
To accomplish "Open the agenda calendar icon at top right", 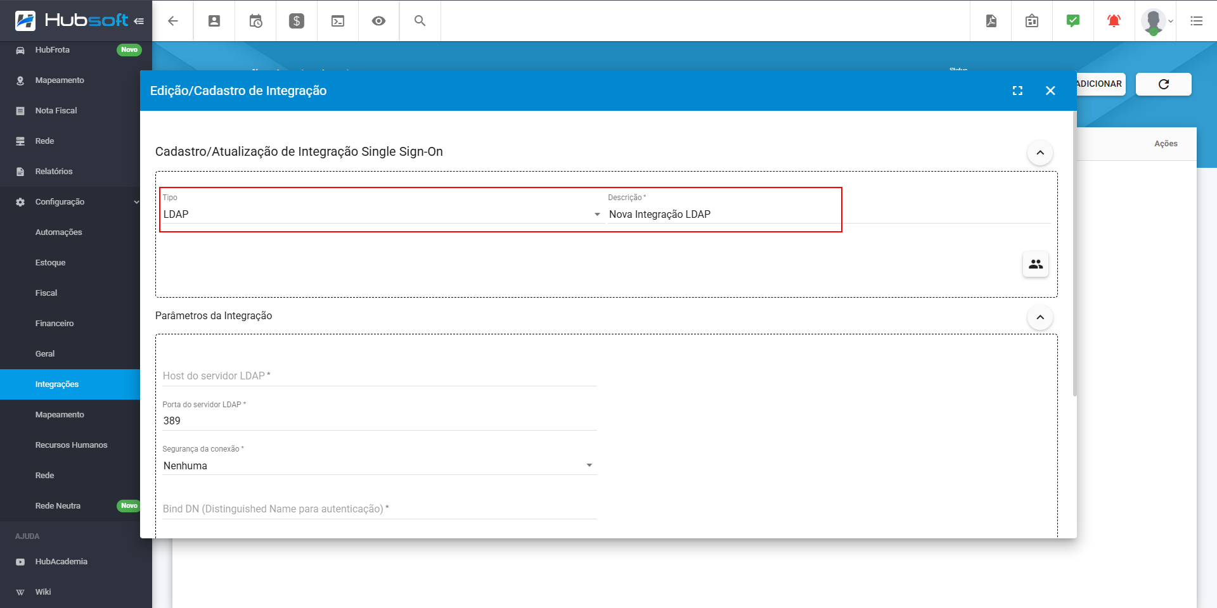I will click(x=1032, y=21).
